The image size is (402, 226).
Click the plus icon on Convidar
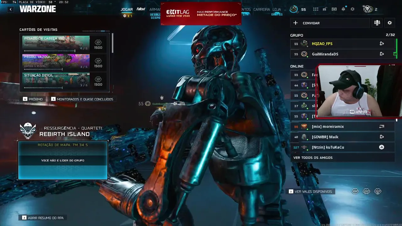[295, 23]
